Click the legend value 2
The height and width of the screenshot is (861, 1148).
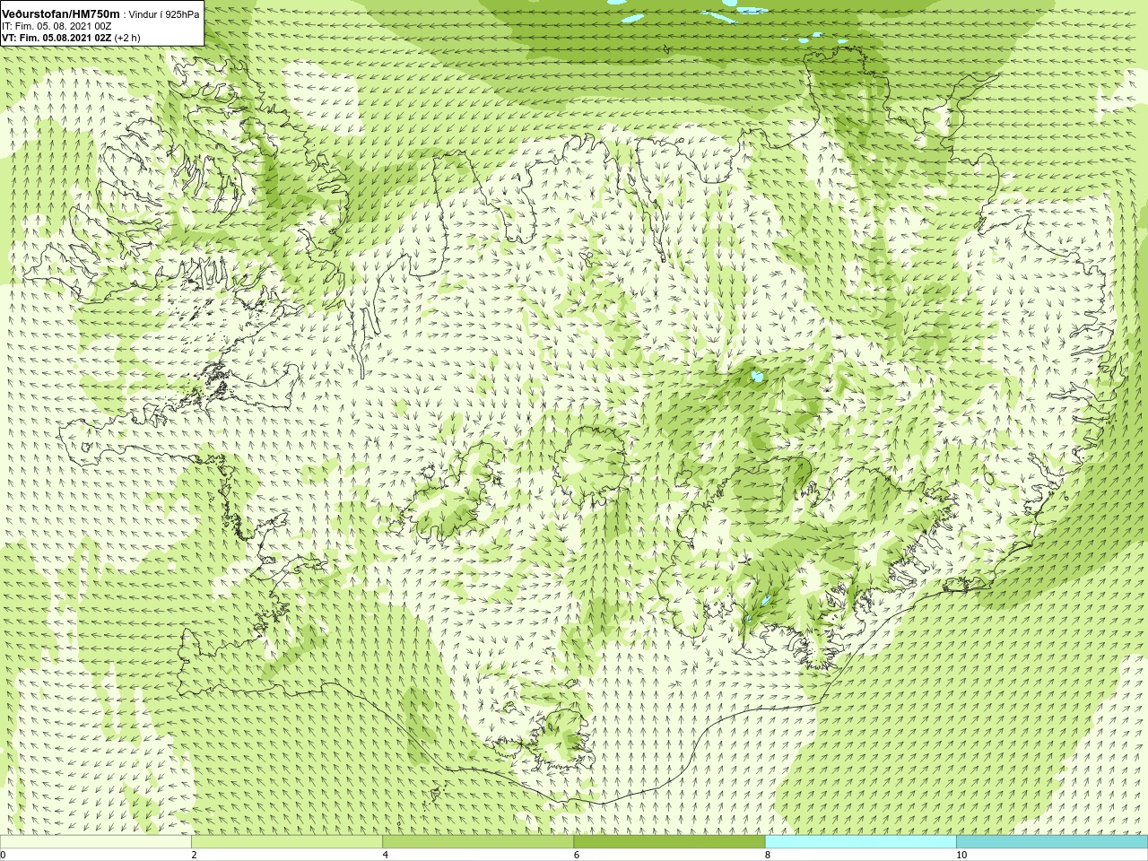(x=194, y=855)
